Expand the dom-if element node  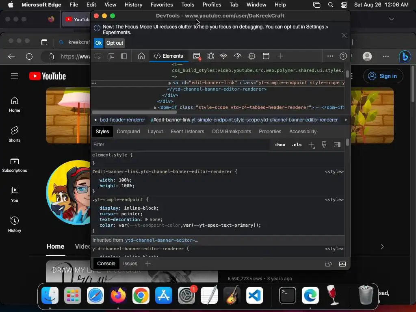[155, 107]
